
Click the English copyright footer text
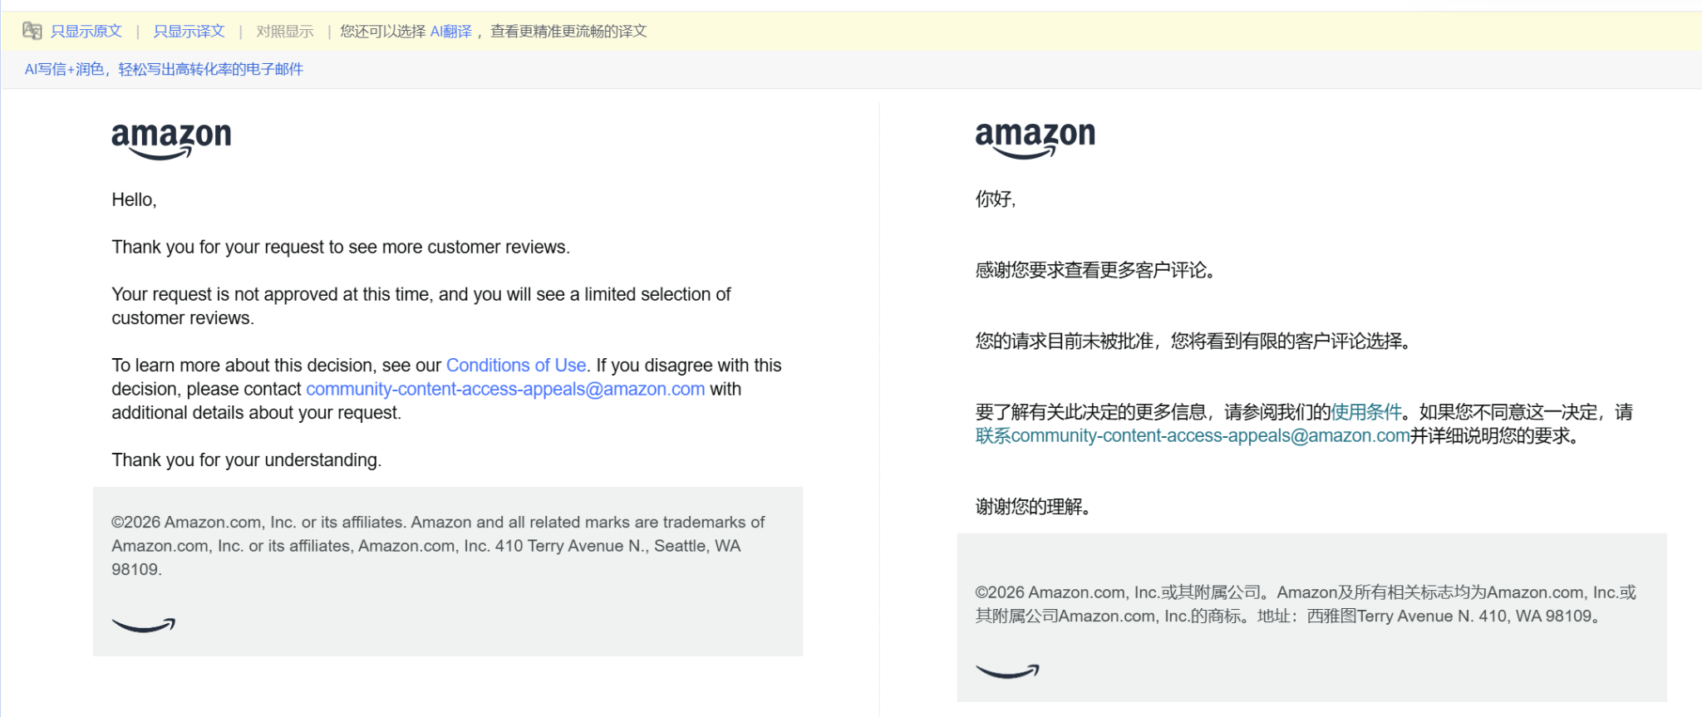coord(438,546)
